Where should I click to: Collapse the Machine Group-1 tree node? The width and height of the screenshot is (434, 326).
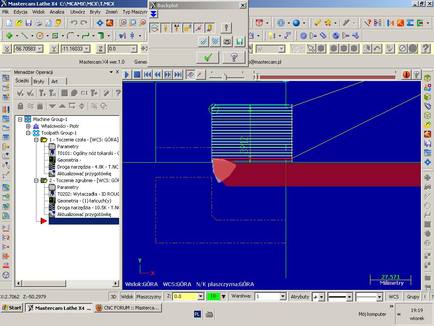[x=20, y=119]
